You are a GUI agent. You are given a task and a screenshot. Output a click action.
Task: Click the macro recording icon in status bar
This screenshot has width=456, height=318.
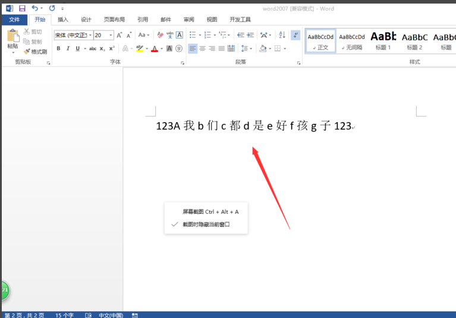tap(134, 315)
